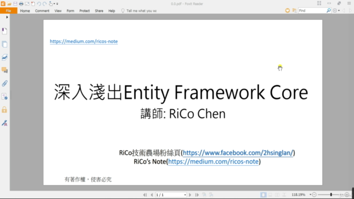This screenshot has height=199, width=354.
Task: Open the View ribbon tab
Action: tap(58, 11)
